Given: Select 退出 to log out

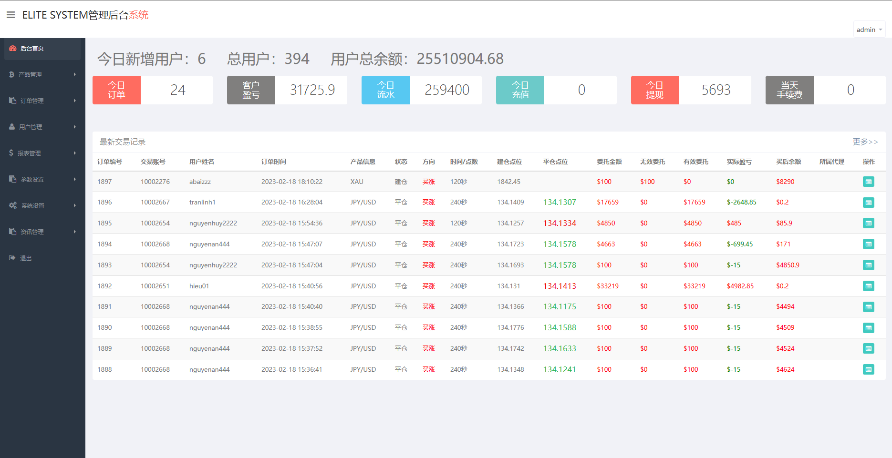Looking at the screenshot, I should coord(26,258).
